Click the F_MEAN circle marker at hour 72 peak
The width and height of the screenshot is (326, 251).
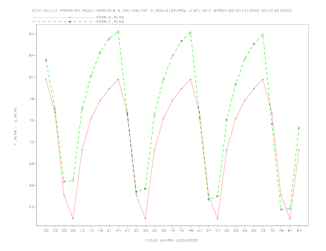tap(263, 35)
